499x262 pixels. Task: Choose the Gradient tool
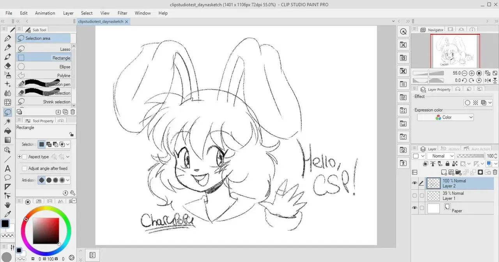point(7,140)
